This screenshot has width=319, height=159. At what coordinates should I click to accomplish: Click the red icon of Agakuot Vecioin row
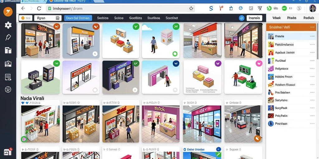coord(271,52)
